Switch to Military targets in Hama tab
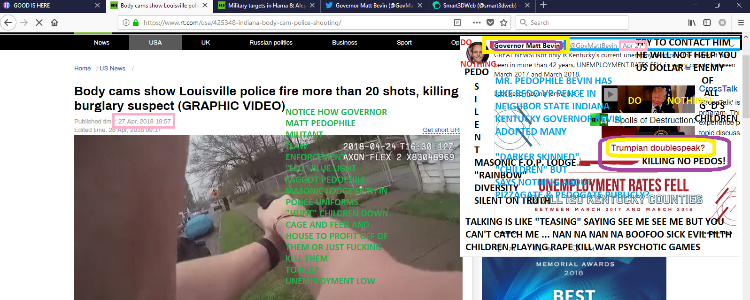Screen dimensions: 750x300 (267, 5)
